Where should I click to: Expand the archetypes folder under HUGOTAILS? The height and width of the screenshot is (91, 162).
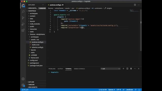[x=34, y=13]
